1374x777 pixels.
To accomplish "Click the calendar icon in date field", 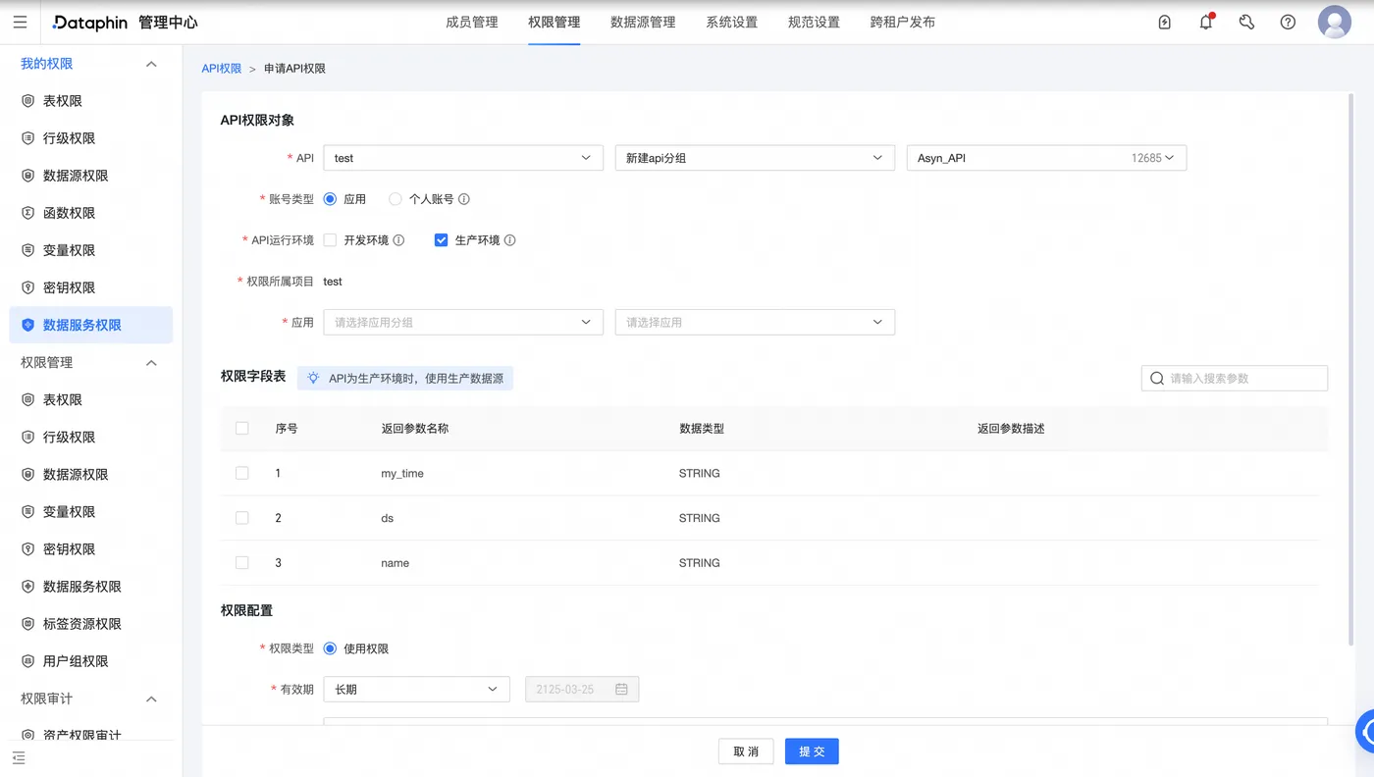I will 621,690.
